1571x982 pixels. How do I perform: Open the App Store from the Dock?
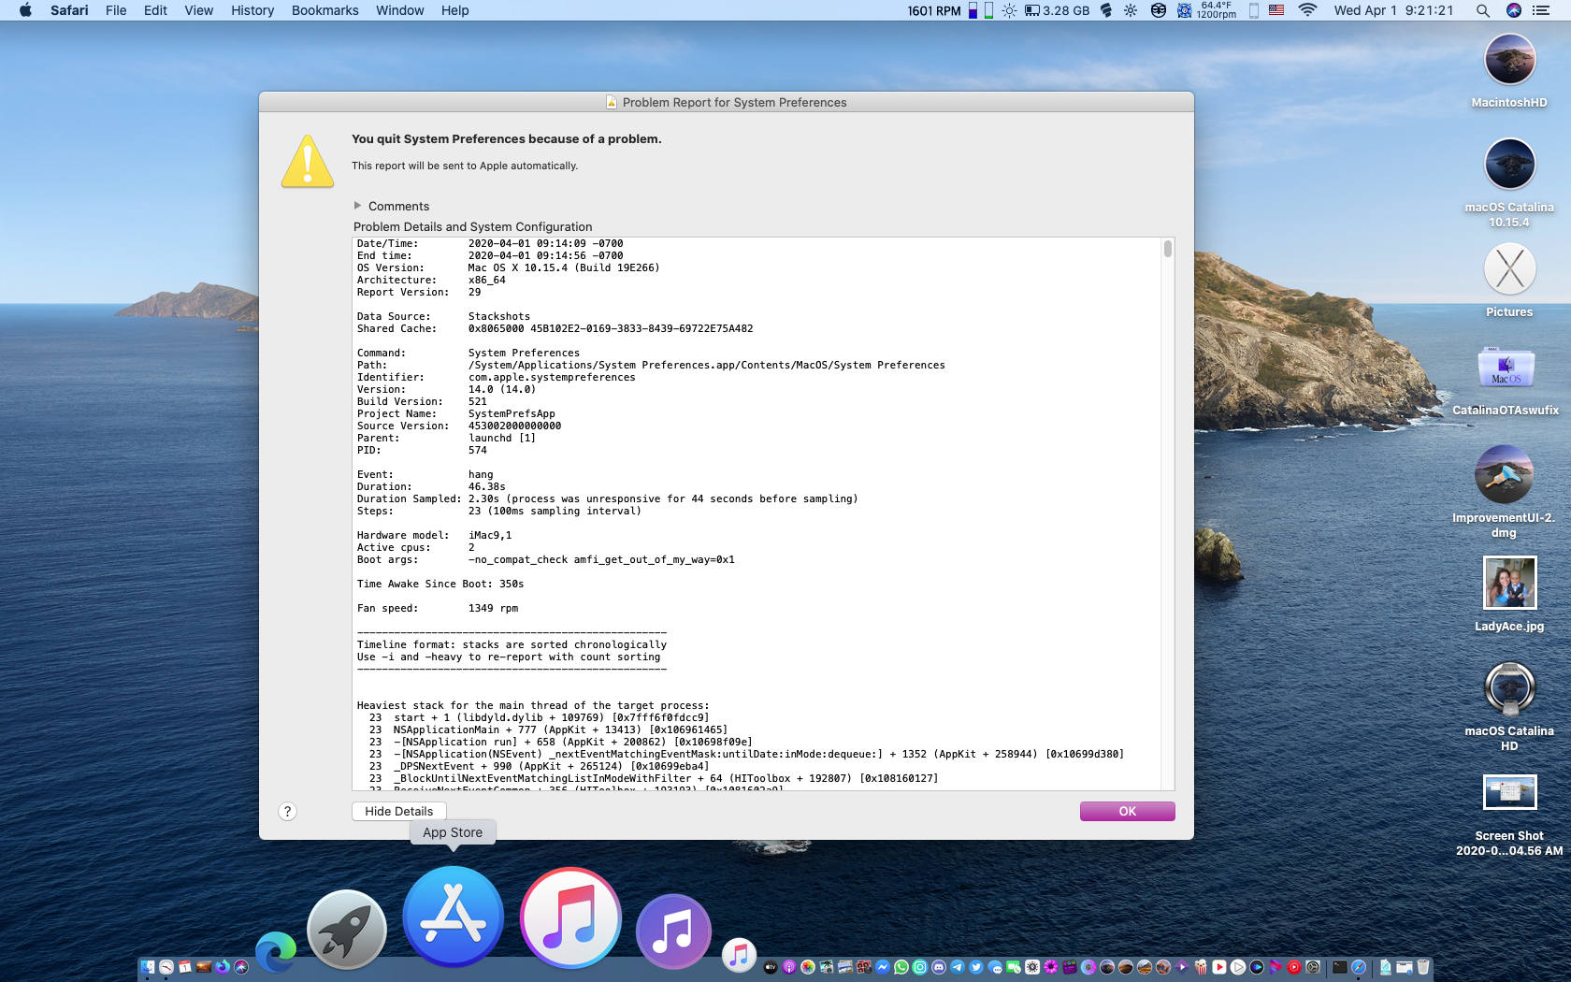(x=454, y=917)
